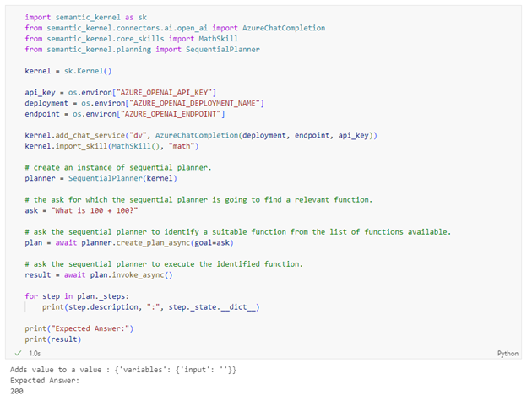This screenshot has width=527, height=401.
Task: Click the print("Expected Answer:") statement
Action: pos(79,328)
